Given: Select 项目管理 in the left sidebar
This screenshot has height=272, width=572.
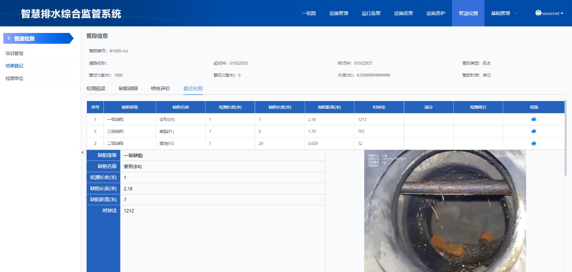Looking at the screenshot, I should click(14, 53).
